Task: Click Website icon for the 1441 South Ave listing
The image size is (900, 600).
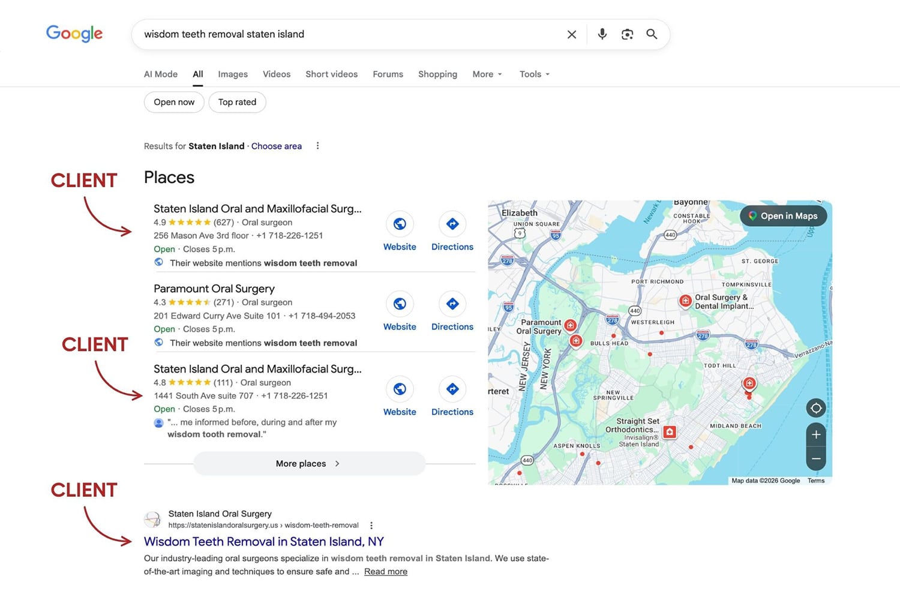Action: 400,389
